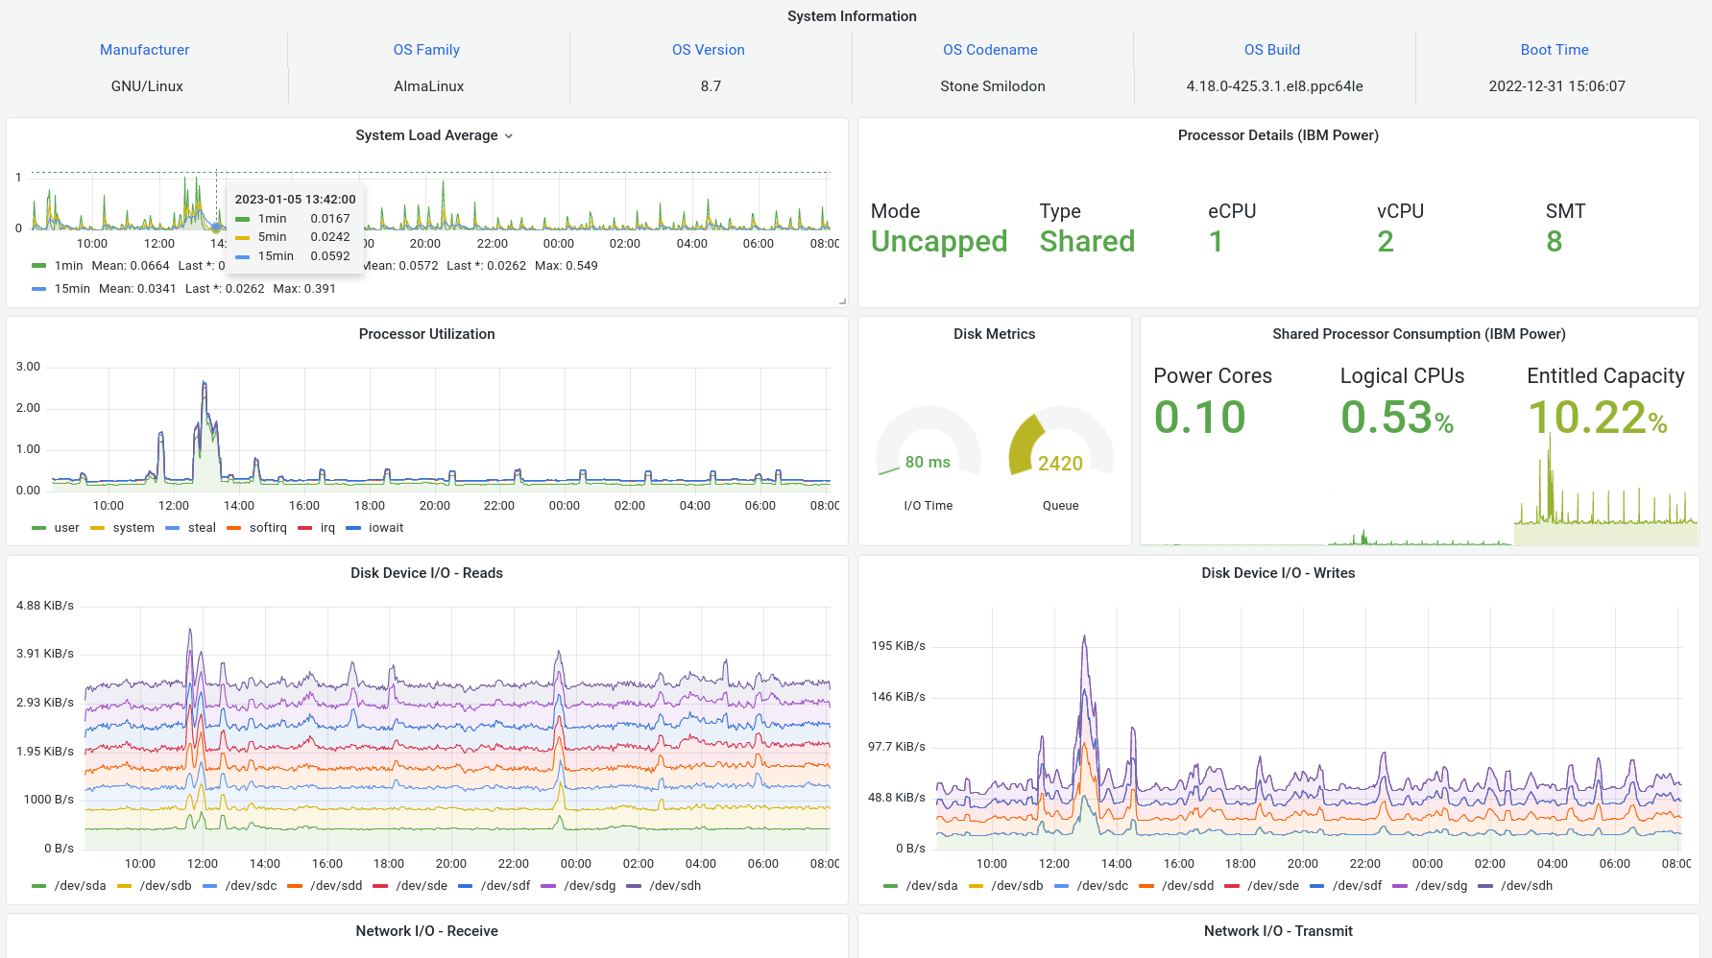Viewport: 1712px width, 958px height.
Task: Click the Disk Device I/O - Reads title
Action: click(x=426, y=573)
